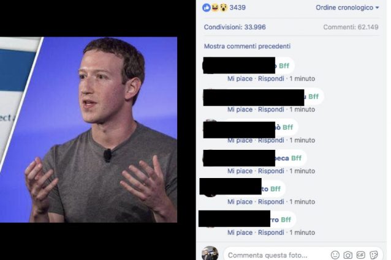Click Condivisioni: 33.996 link
Viewport: 391px width, 260px height.
tap(235, 27)
